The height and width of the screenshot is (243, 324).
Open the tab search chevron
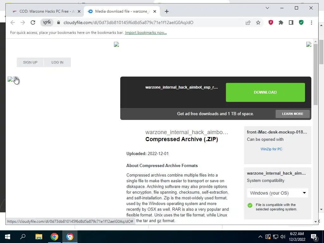[267, 8]
